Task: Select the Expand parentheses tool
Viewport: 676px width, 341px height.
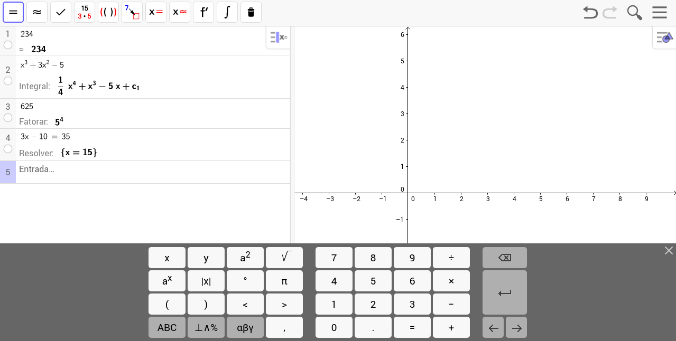Action: [x=108, y=12]
